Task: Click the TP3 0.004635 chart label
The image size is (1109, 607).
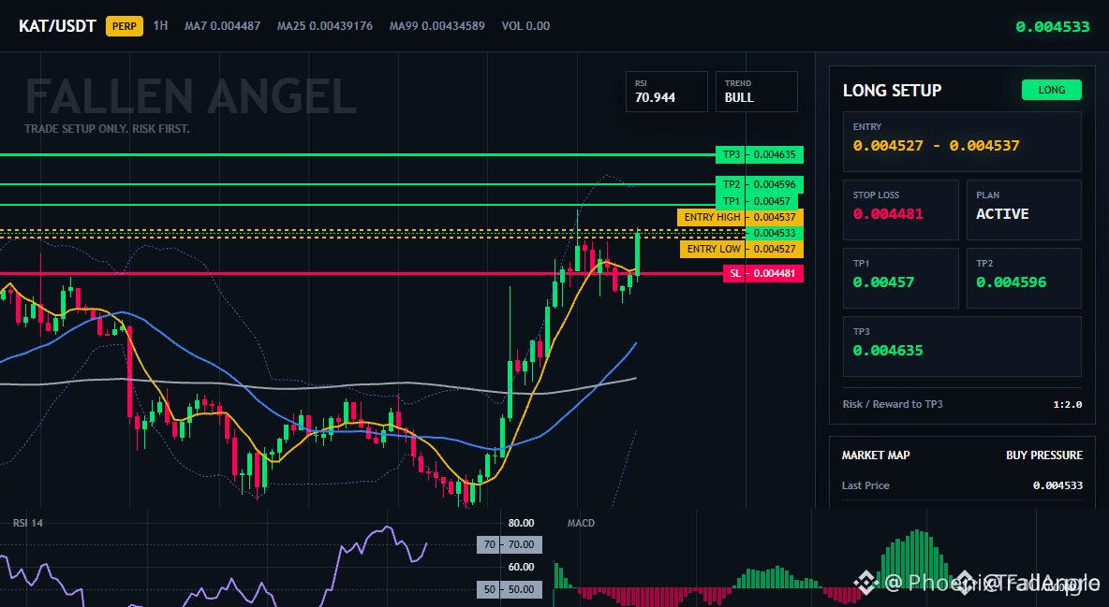Action: pyautogui.click(x=760, y=154)
